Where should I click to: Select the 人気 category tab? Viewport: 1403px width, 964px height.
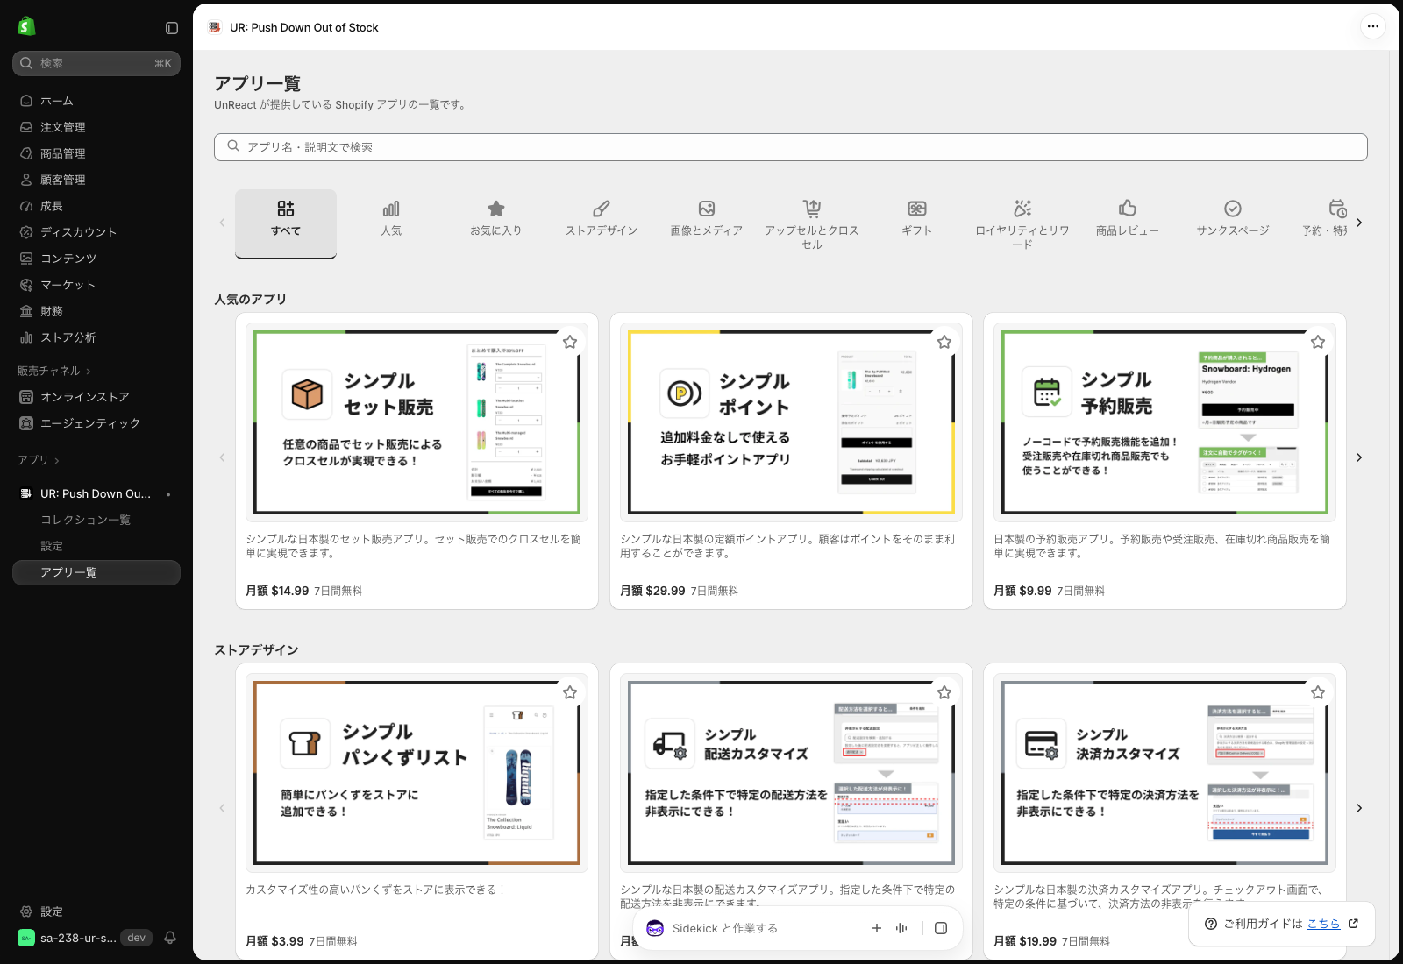(x=391, y=223)
